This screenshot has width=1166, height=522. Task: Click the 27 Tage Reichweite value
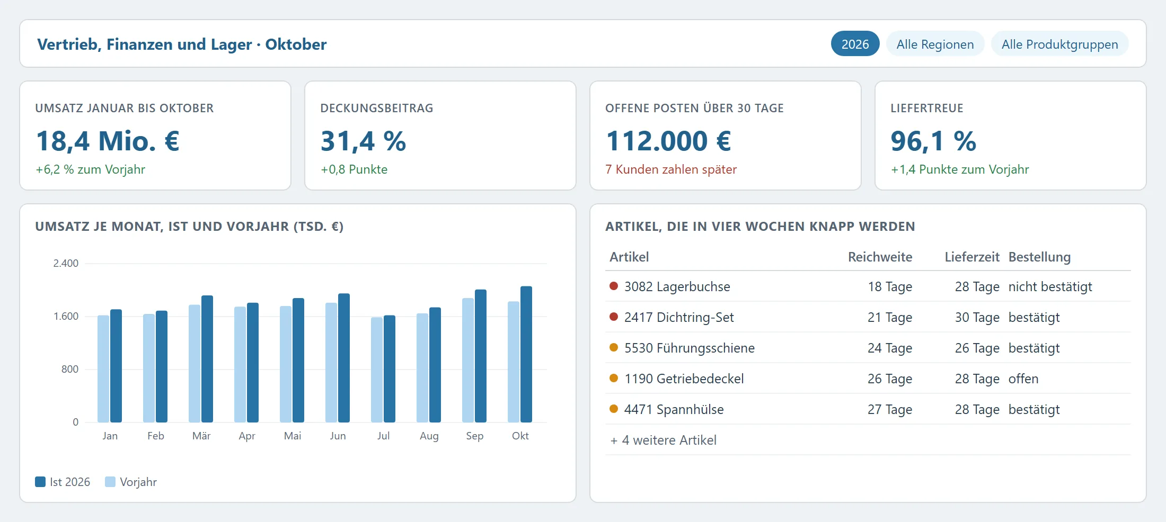pyautogui.click(x=890, y=409)
